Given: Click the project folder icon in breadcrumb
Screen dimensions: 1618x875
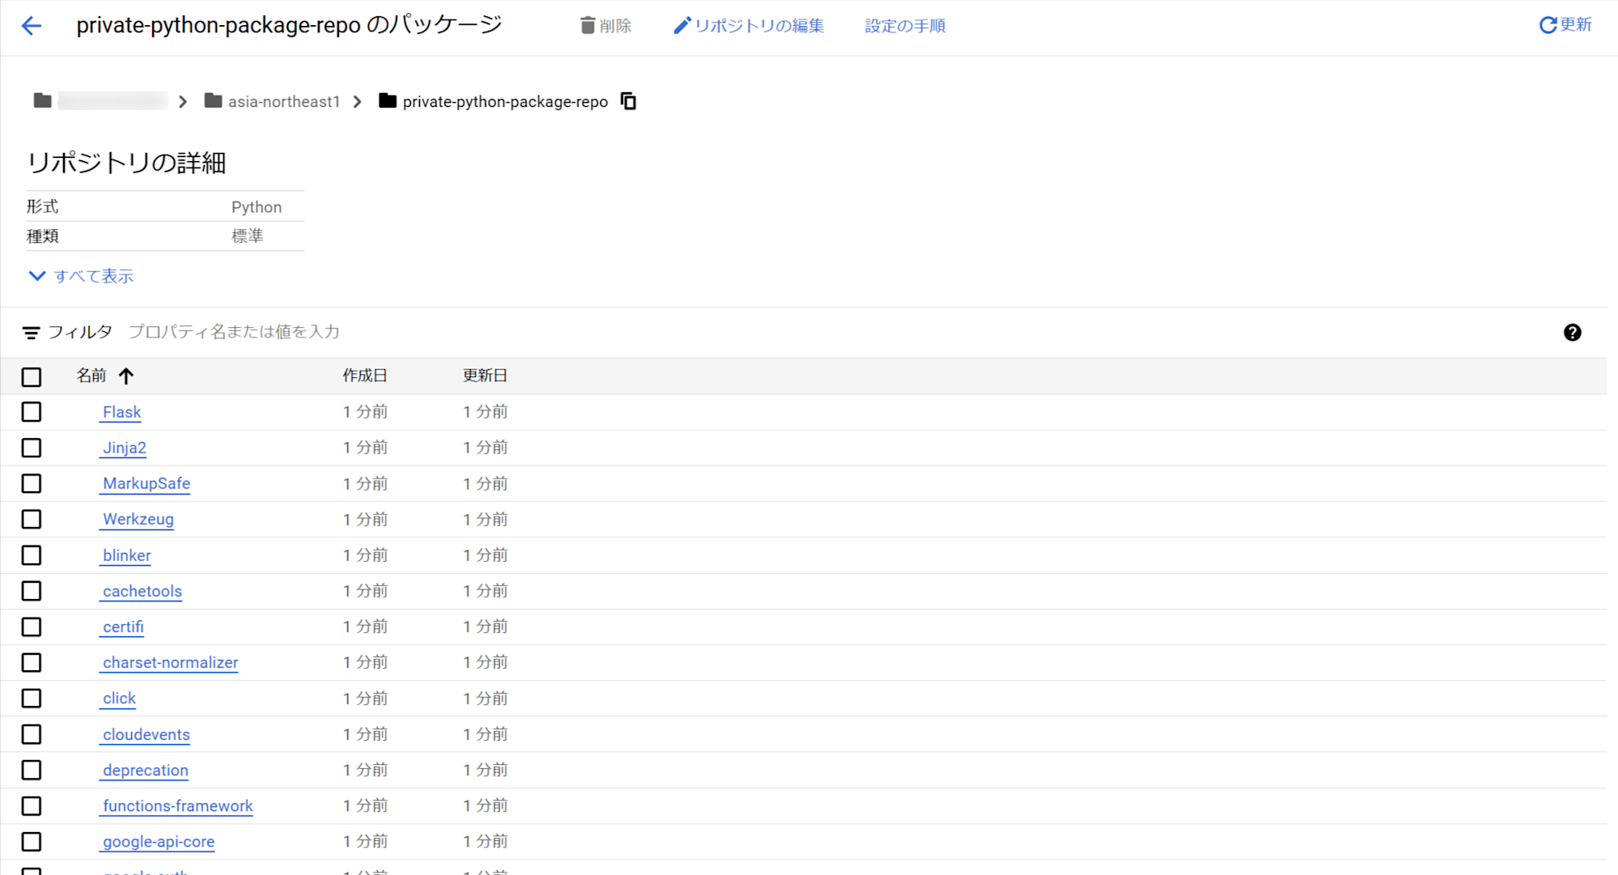Looking at the screenshot, I should (x=43, y=101).
